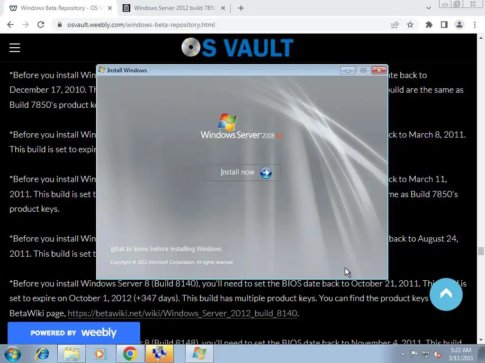Click page scrollbar up arrow

click(481, 38)
